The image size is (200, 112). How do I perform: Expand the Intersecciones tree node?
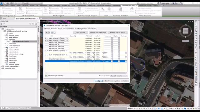(5, 60)
